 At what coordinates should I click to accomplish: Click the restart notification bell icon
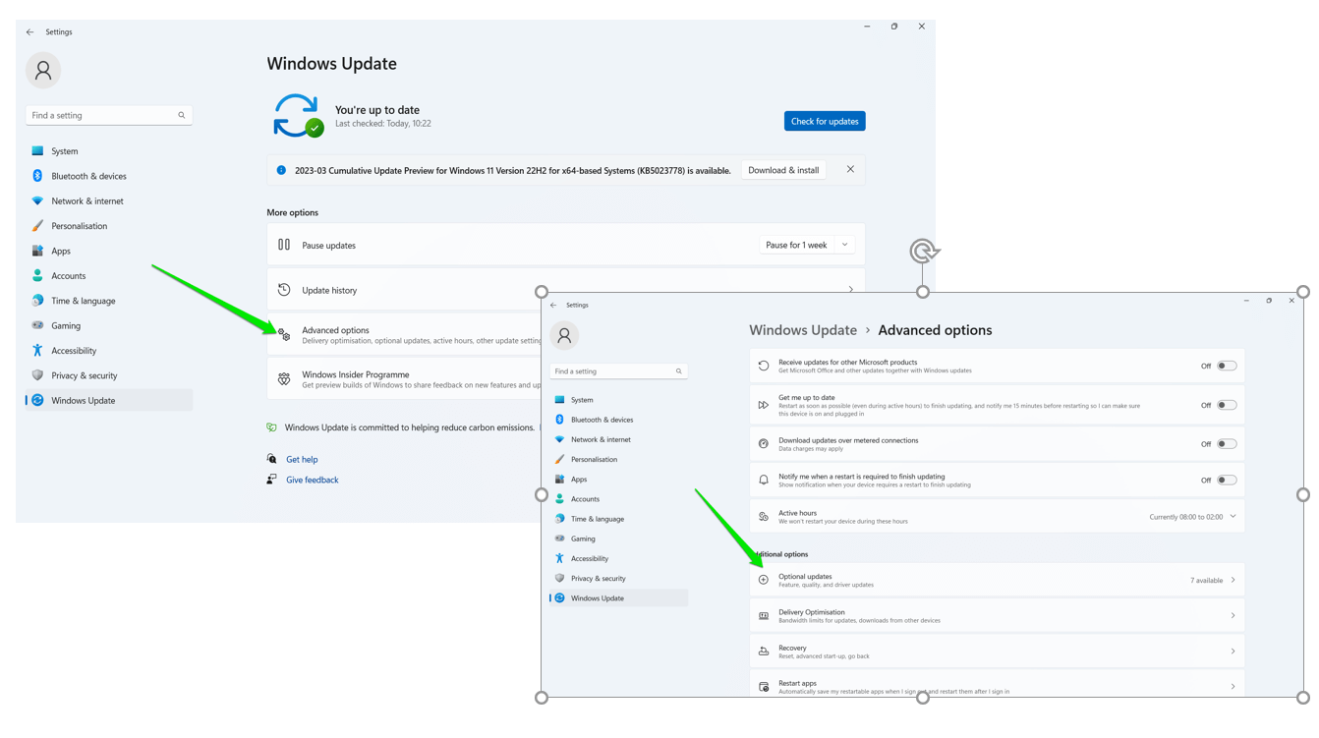pyautogui.click(x=764, y=481)
